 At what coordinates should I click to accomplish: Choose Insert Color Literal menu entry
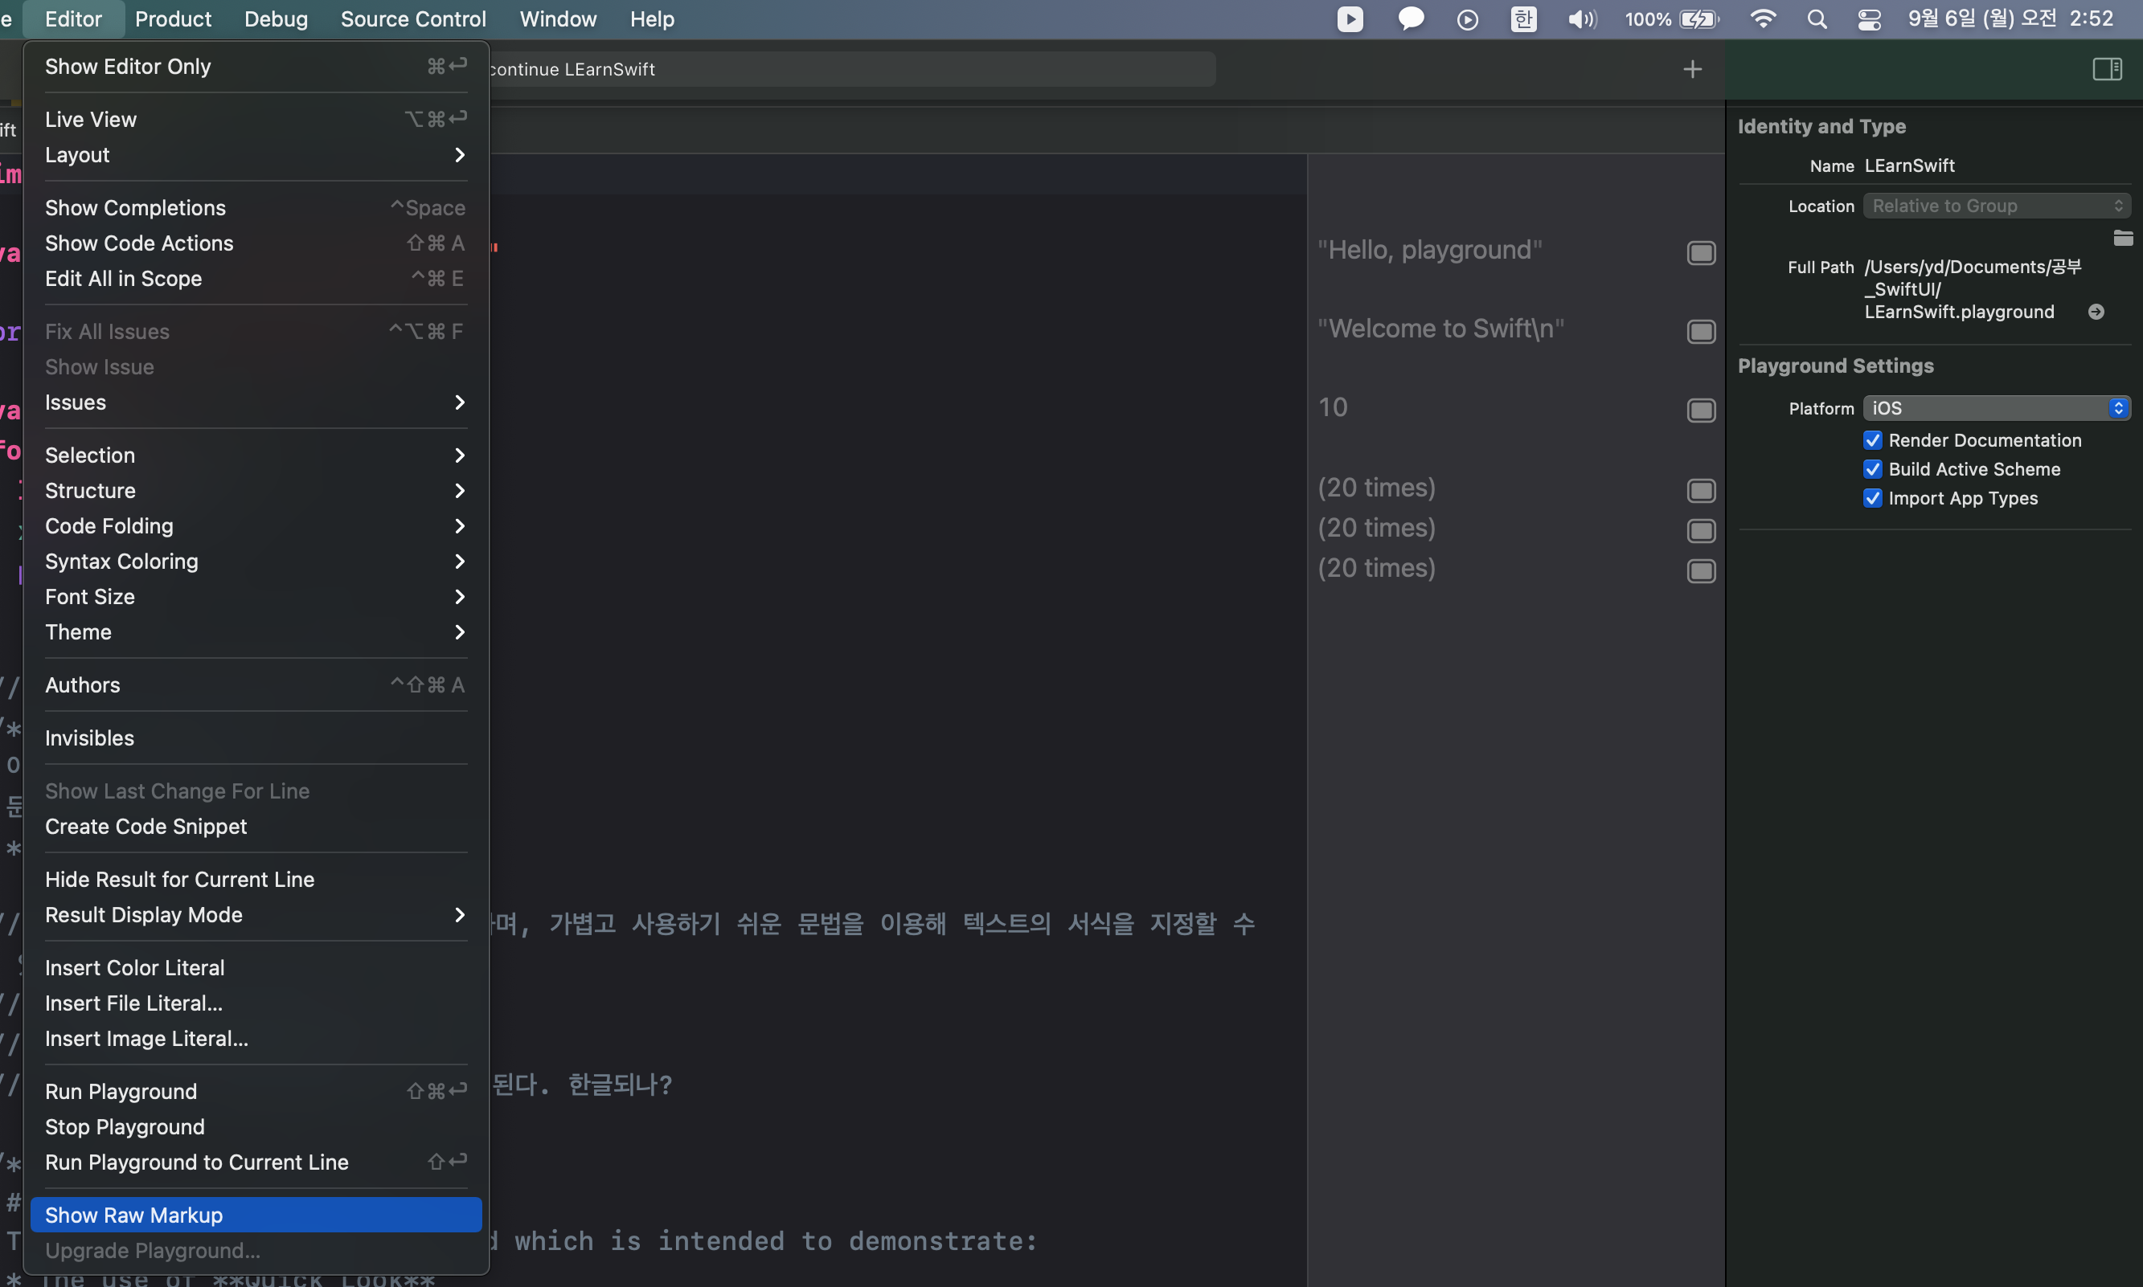coord(135,968)
